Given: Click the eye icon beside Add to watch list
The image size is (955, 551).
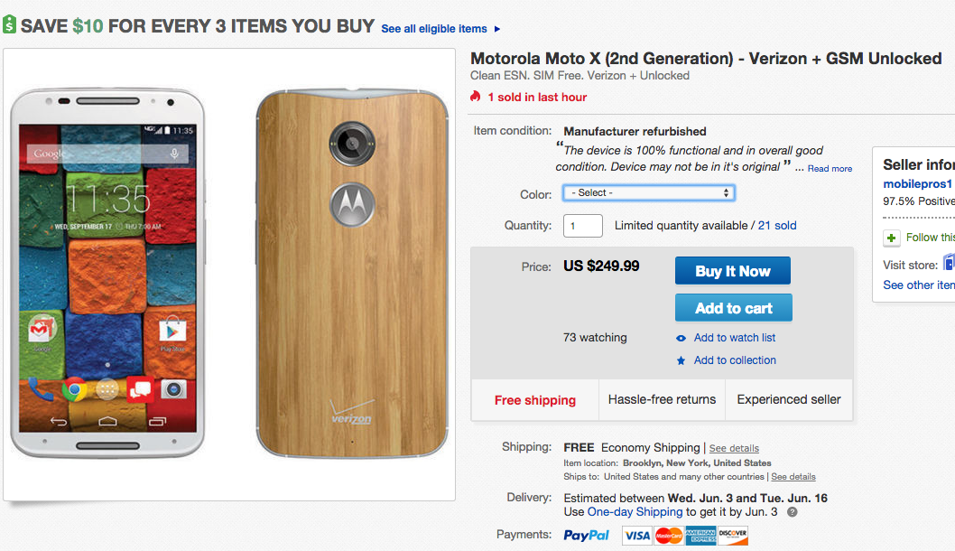Looking at the screenshot, I should click(x=681, y=339).
